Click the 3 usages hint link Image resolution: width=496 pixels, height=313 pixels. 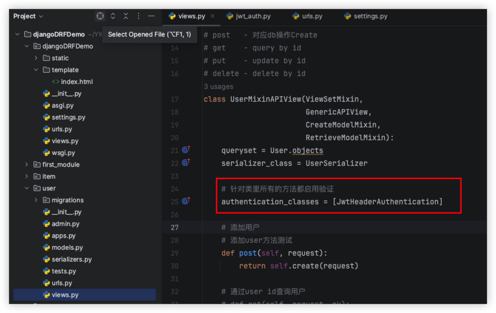[218, 86]
